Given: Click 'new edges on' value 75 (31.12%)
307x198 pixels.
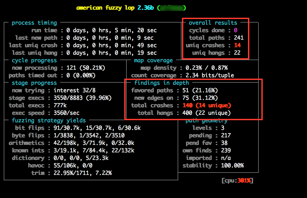Looking at the screenshot, I should tap(200, 98).
